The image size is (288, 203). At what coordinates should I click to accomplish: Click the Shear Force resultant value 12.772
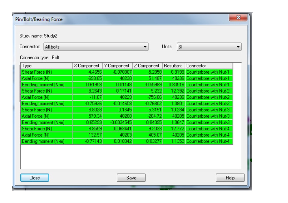click(177, 128)
